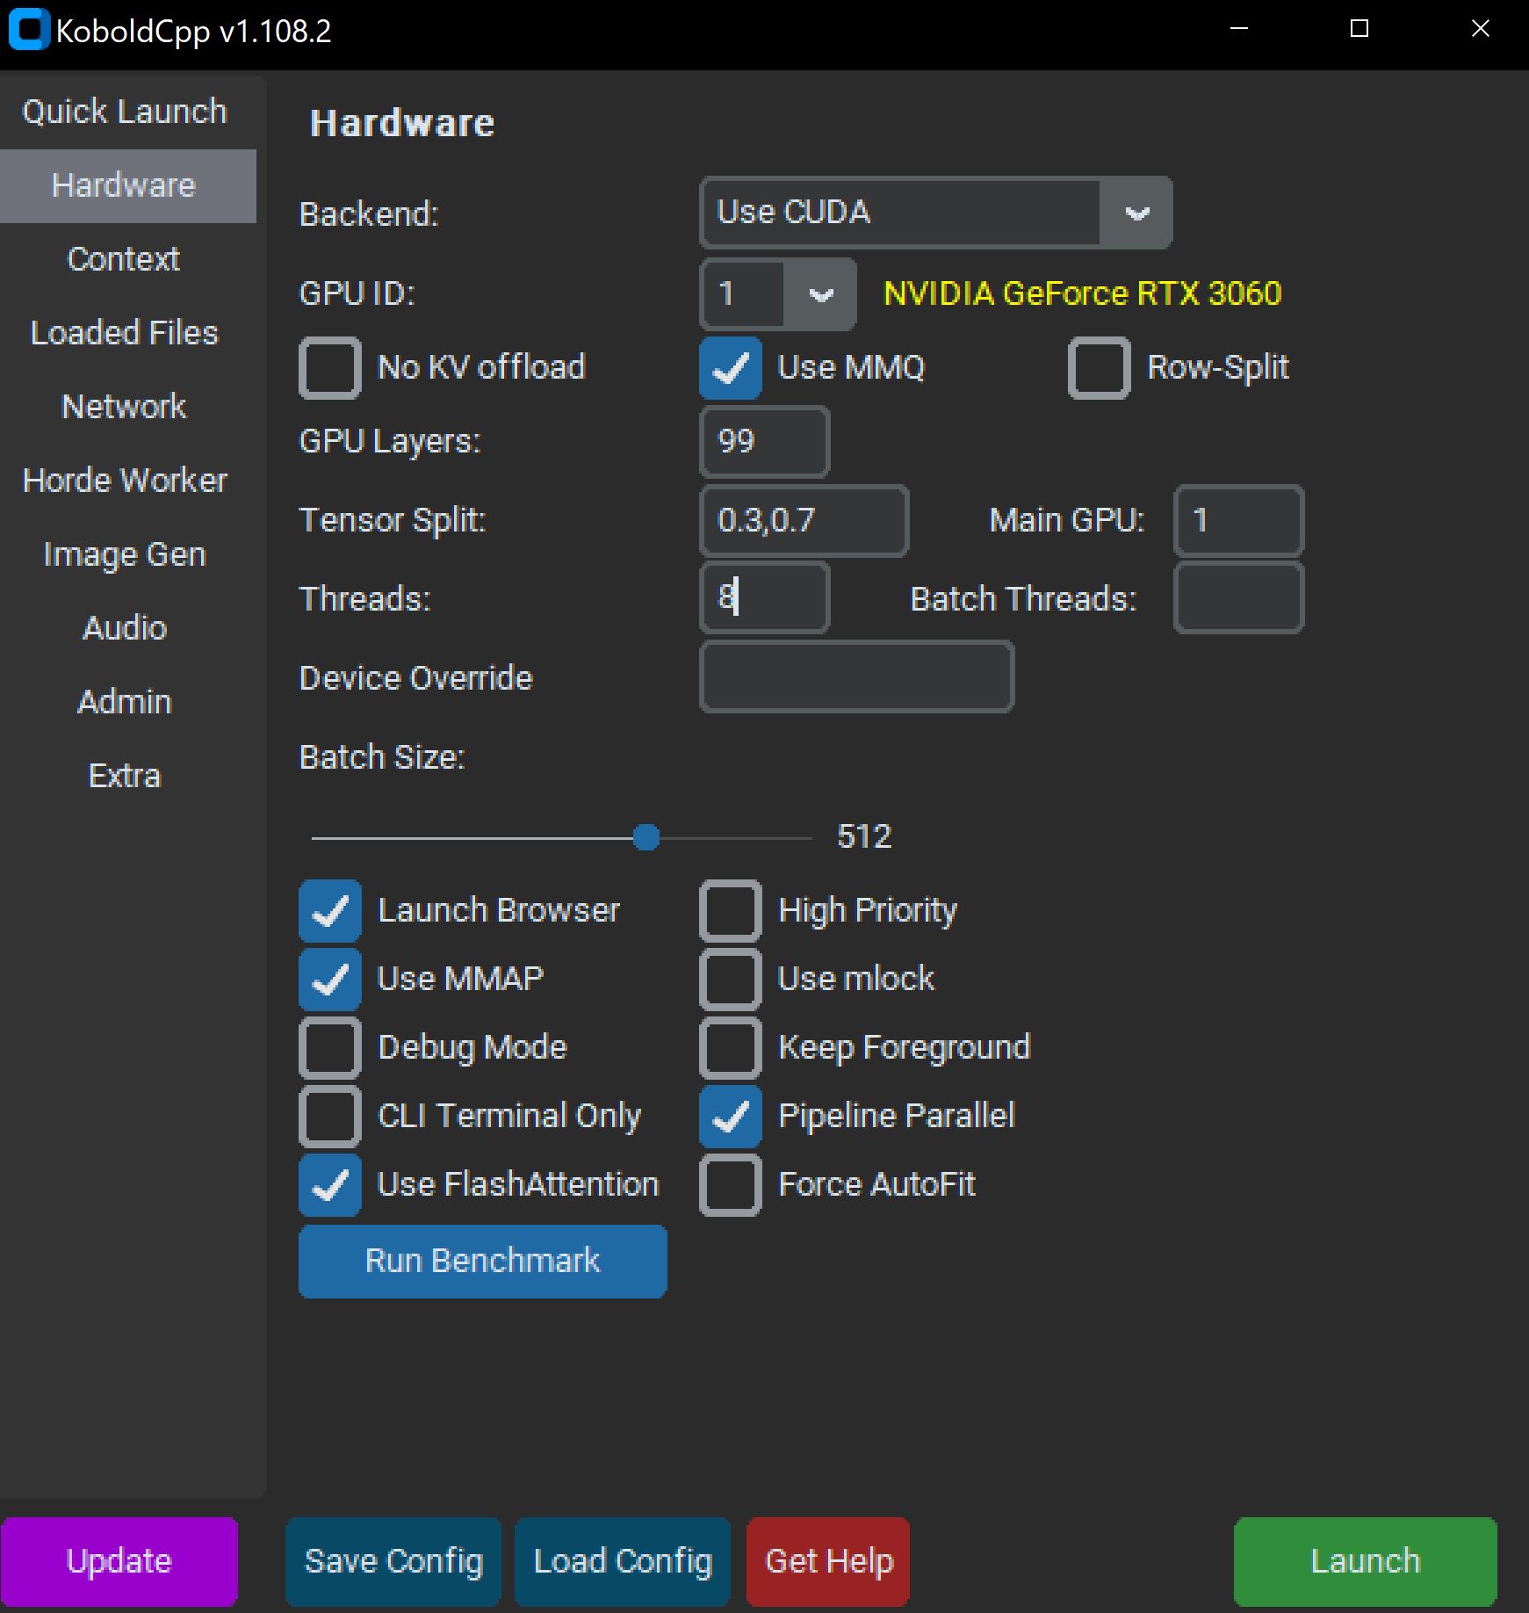Viewport: 1529px width, 1613px height.
Task: Open the Loaded Files tab
Action: pos(125,333)
